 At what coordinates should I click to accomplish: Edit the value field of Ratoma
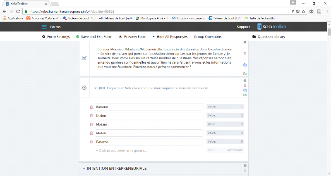[x=225, y=141]
